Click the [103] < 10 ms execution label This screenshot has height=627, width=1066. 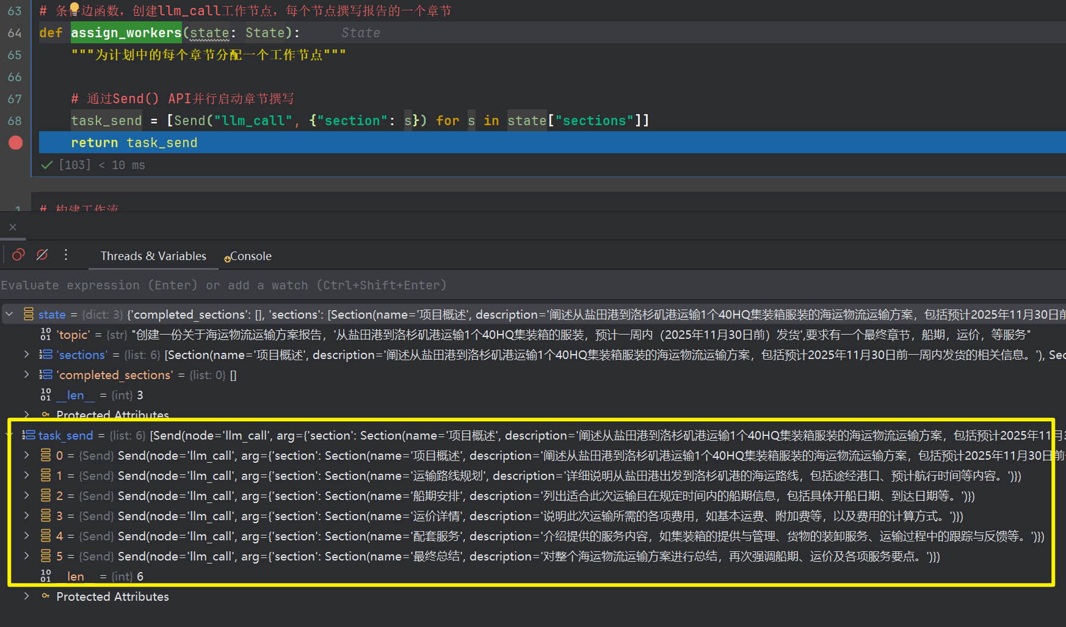pyautogui.click(x=102, y=165)
